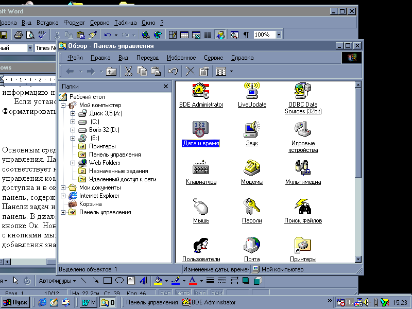Open the Пароли keys icon

coord(252,207)
